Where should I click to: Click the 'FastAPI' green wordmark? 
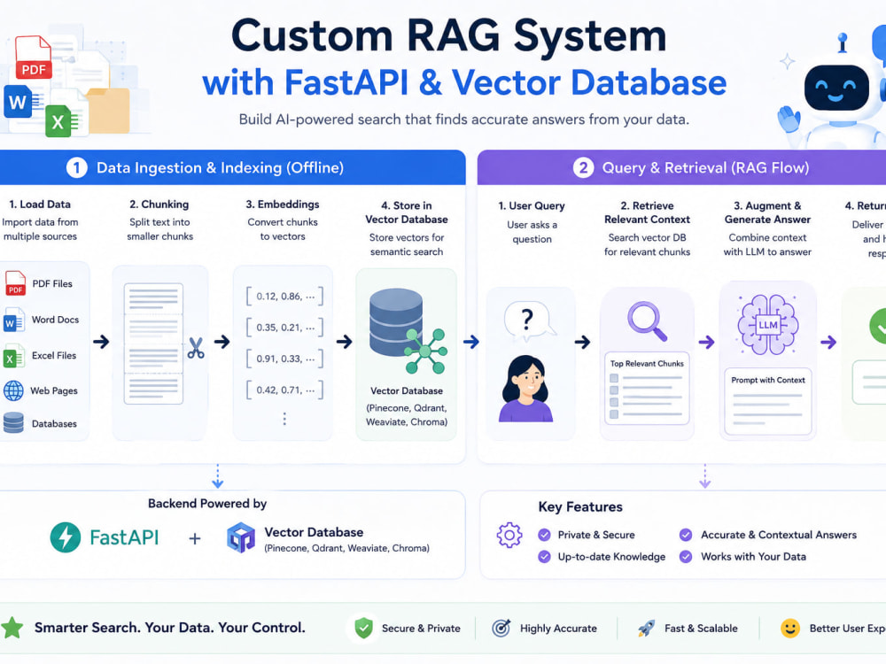click(x=124, y=537)
